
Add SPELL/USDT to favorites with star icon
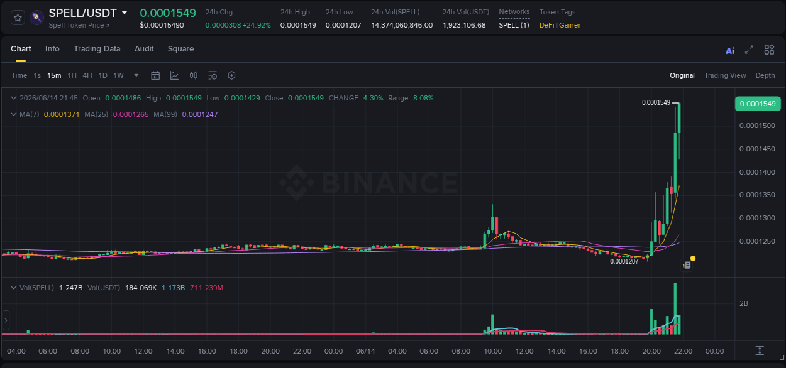coord(18,18)
